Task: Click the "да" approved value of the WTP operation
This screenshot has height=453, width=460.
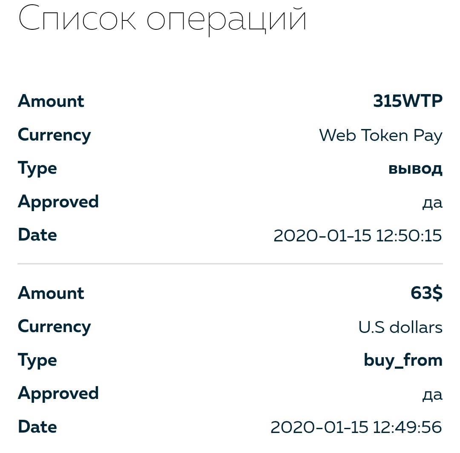Action: point(432,203)
